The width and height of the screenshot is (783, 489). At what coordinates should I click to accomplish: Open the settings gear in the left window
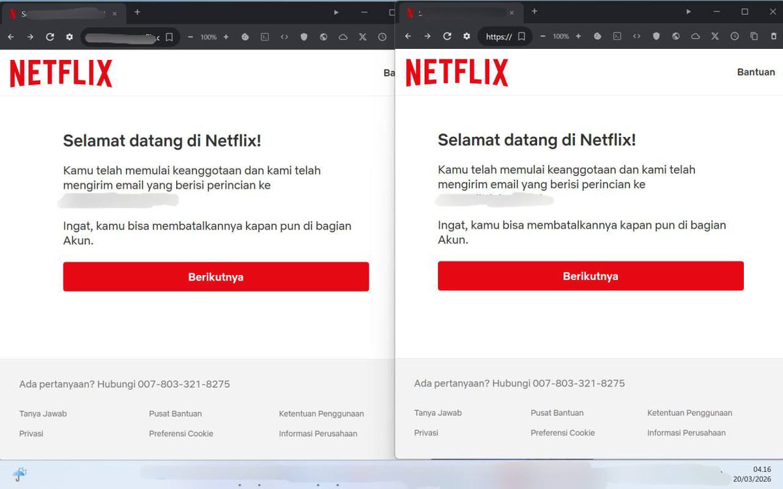(69, 37)
